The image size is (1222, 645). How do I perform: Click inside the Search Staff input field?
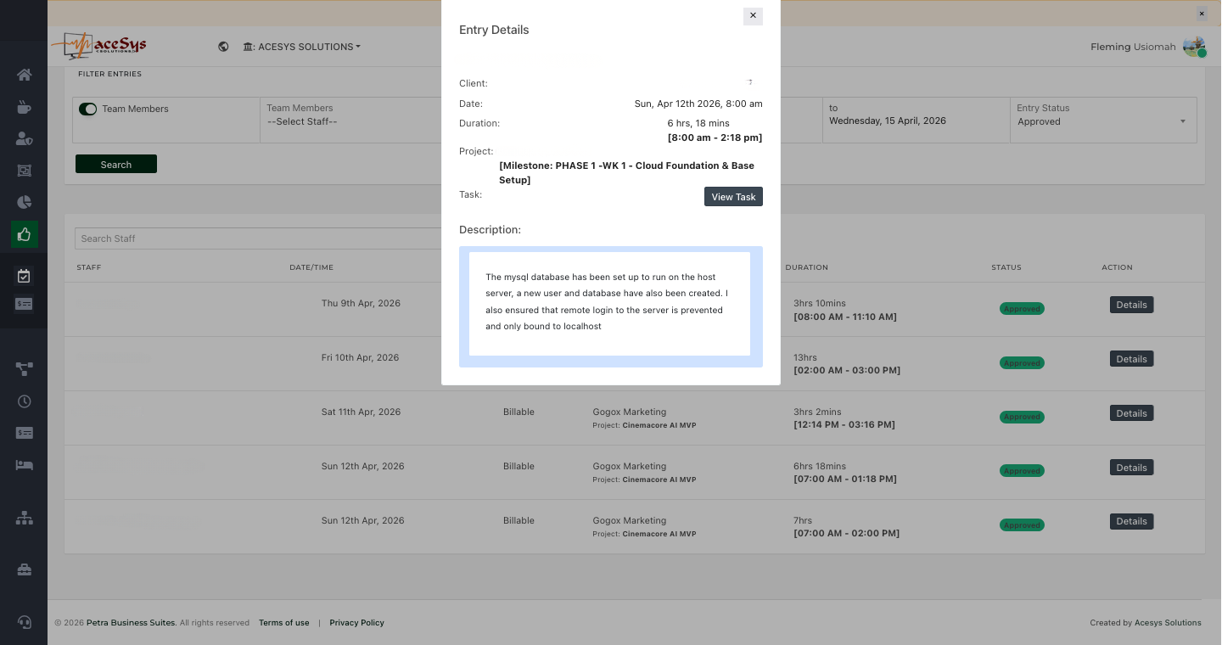[x=255, y=238]
